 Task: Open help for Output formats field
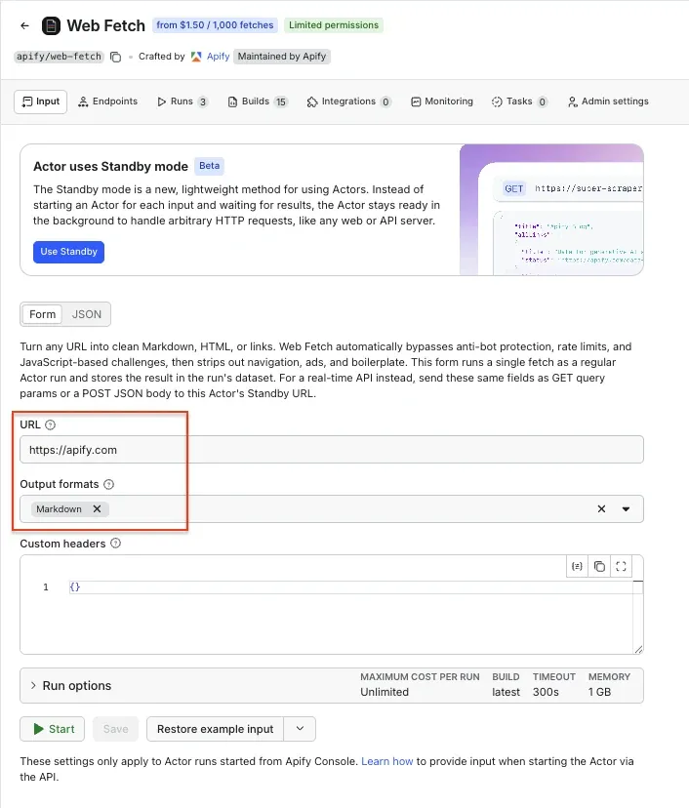coord(108,484)
